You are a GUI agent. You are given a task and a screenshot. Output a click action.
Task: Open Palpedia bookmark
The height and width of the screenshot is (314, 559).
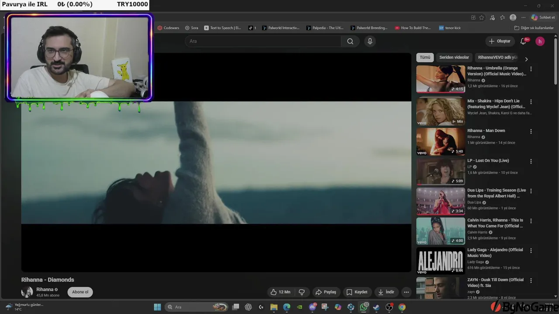pyautogui.click(x=325, y=28)
